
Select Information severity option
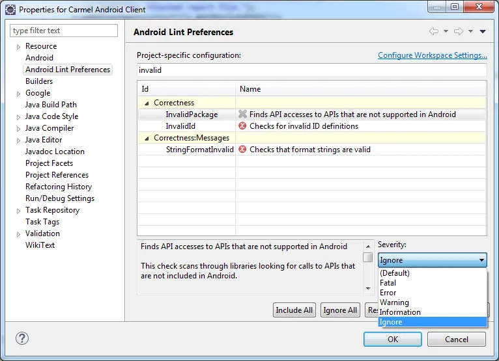pyautogui.click(x=400, y=312)
